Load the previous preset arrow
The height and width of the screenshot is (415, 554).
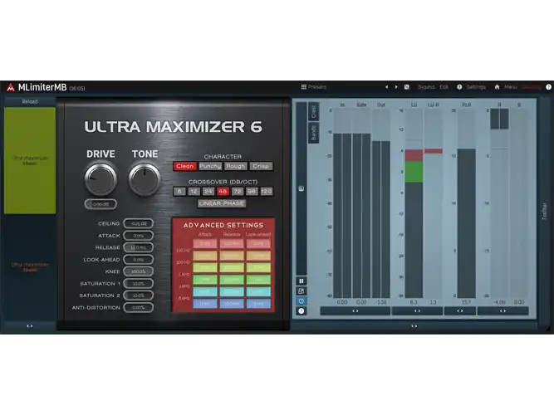pyautogui.click(x=386, y=87)
